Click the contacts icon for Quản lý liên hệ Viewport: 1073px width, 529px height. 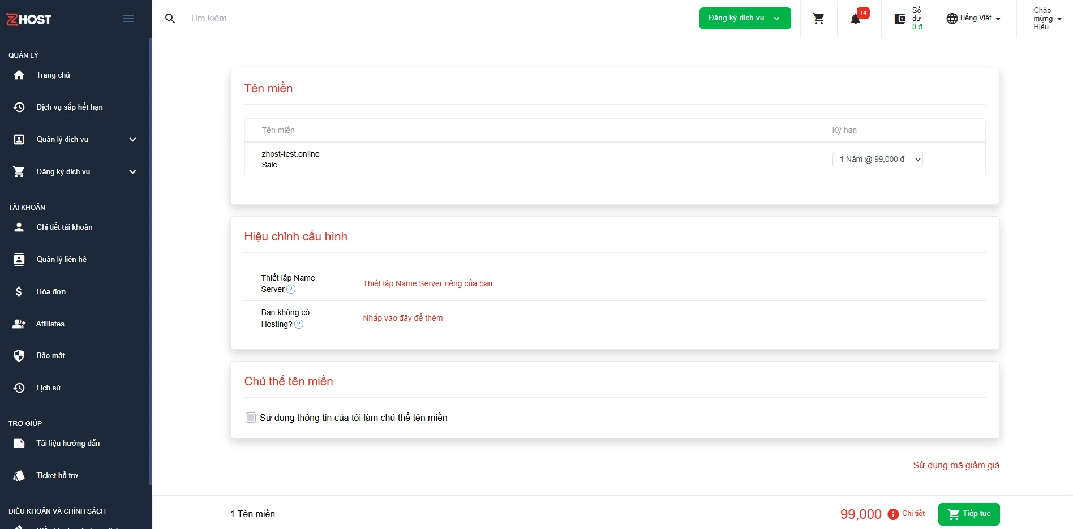coord(19,259)
